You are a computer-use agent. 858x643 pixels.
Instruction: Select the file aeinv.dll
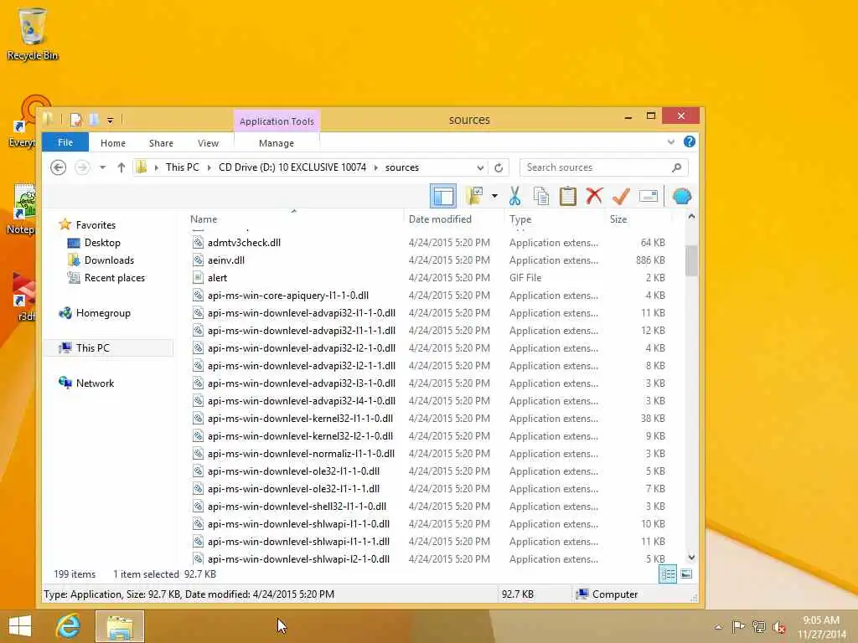click(226, 260)
